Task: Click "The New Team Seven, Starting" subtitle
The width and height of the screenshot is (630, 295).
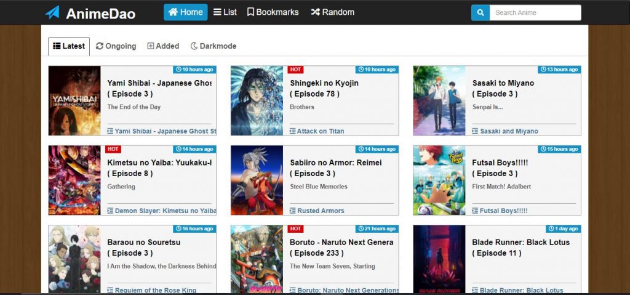Action: click(332, 267)
